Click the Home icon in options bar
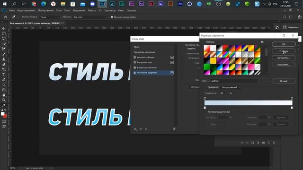 tap(6, 17)
